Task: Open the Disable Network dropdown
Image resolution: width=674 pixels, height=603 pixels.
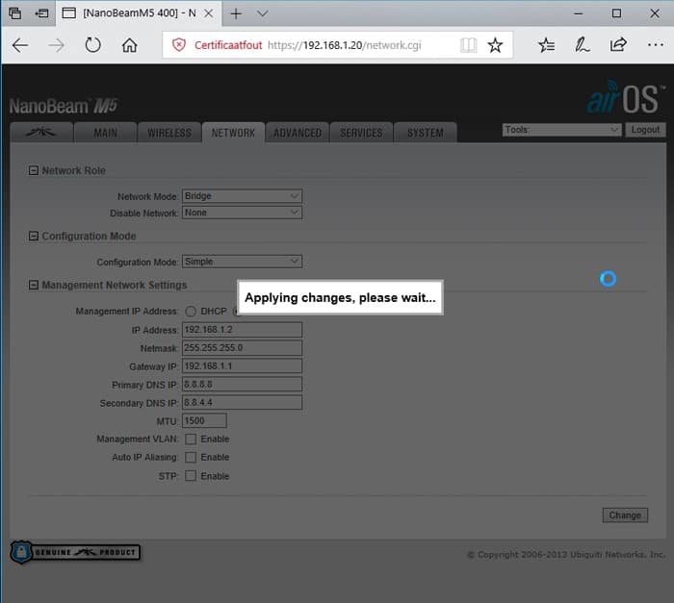Action: click(x=242, y=213)
